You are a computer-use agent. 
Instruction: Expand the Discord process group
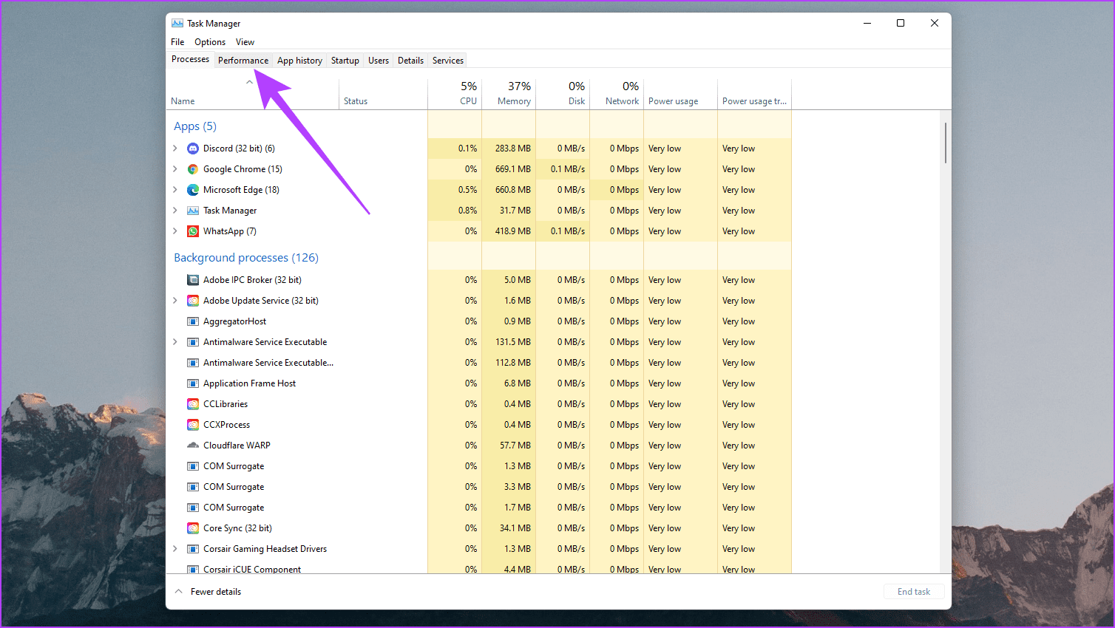pyautogui.click(x=175, y=149)
